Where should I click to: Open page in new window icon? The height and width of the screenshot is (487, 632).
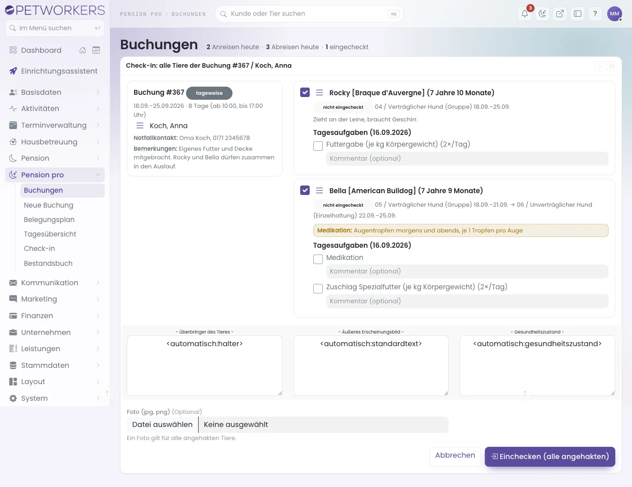[560, 14]
